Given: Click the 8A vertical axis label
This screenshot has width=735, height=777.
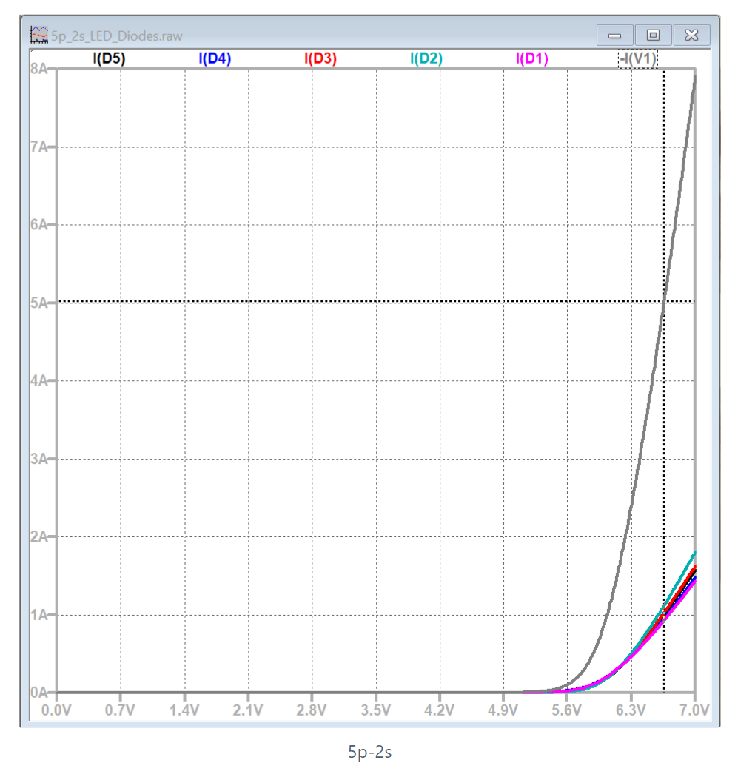Looking at the screenshot, I should 38,69.
